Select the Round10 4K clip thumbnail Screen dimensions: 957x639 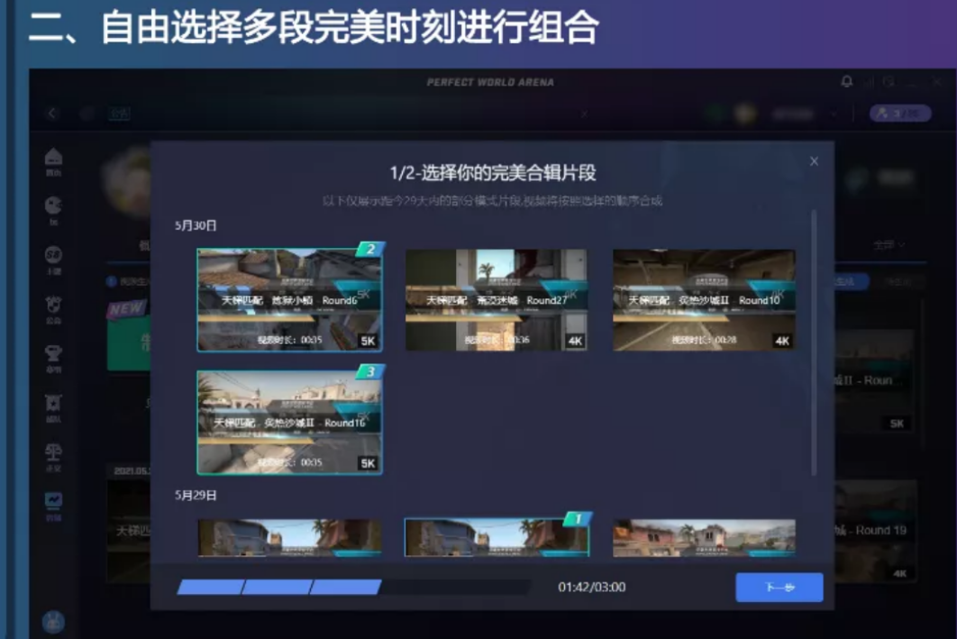[x=704, y=299]
